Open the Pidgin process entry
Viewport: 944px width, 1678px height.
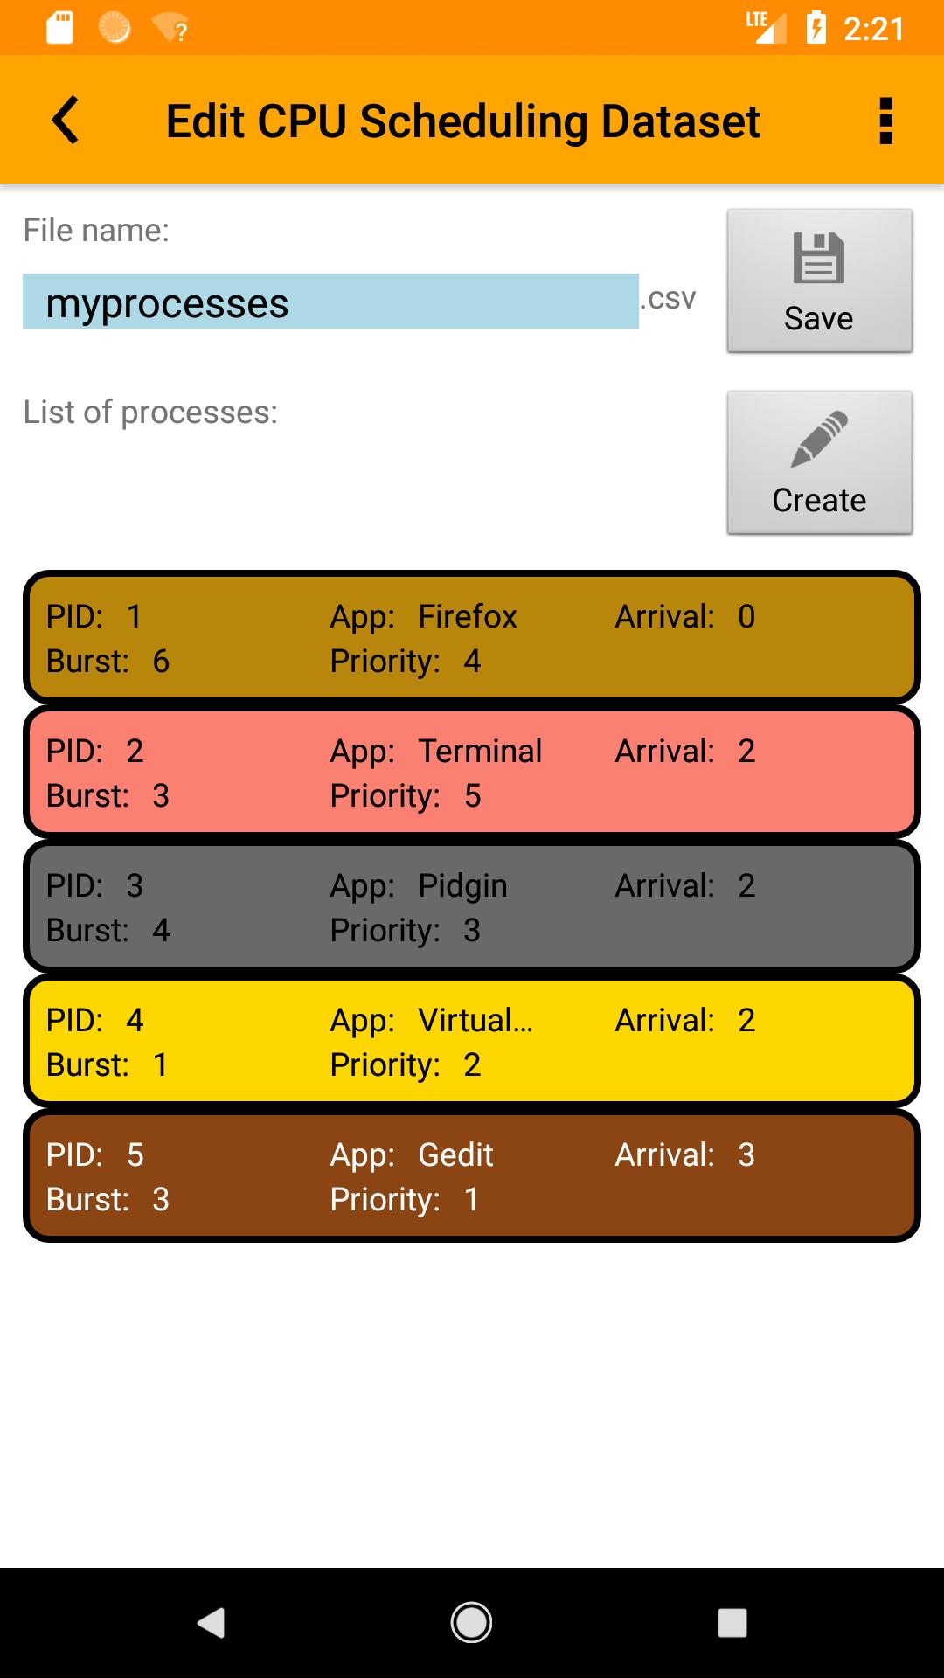(x=472, y=907)
